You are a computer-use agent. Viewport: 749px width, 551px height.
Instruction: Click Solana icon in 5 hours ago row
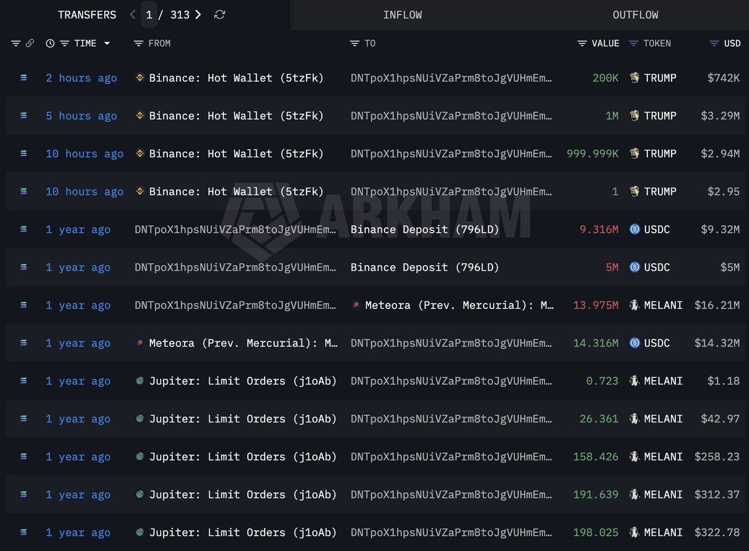[24, 115]
